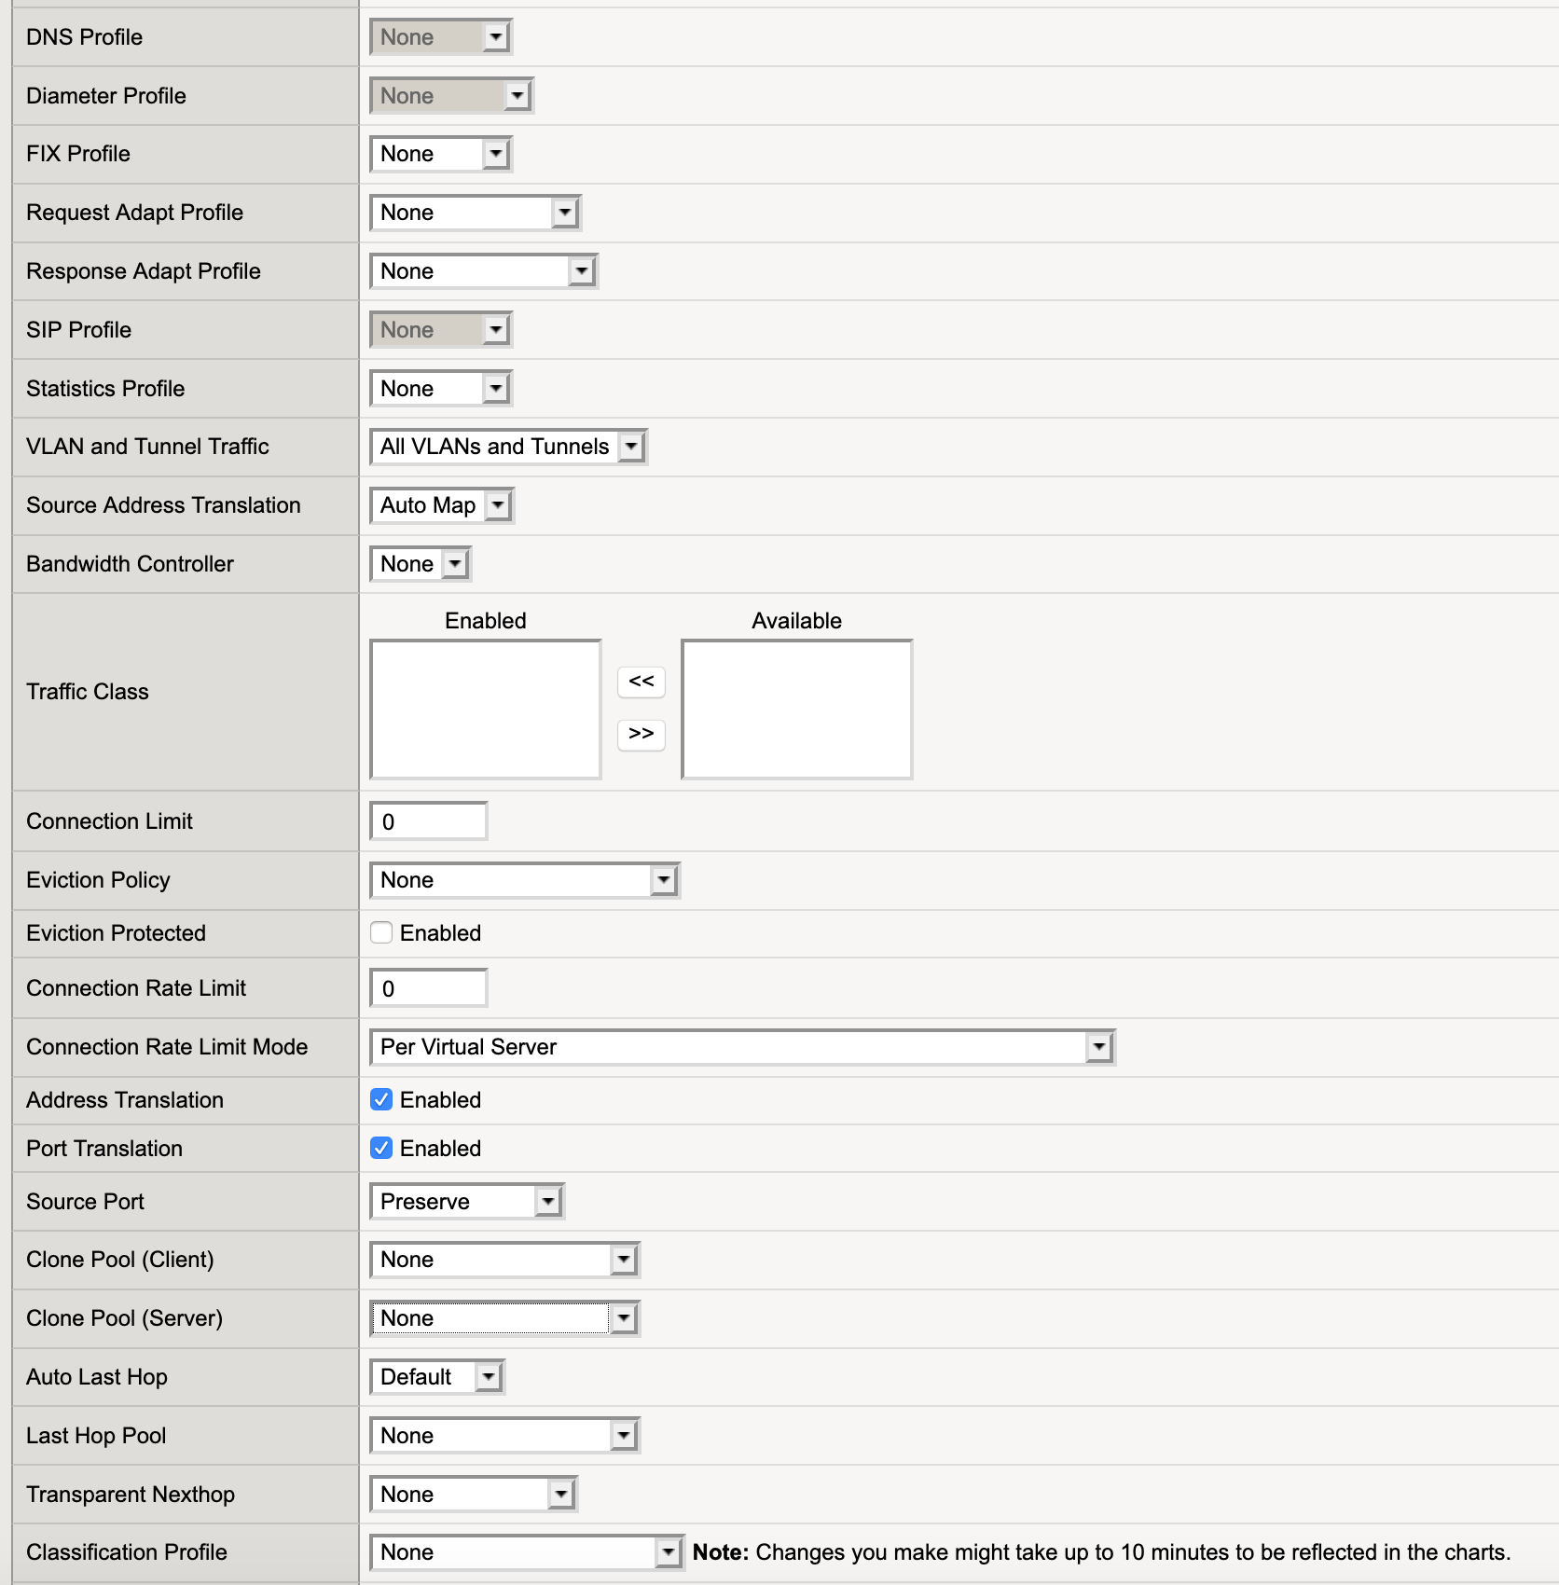Viewport: 1559px width, 1585px height.
Task: Open the Classification Profile dropdown
Action: click(527, 1552)
